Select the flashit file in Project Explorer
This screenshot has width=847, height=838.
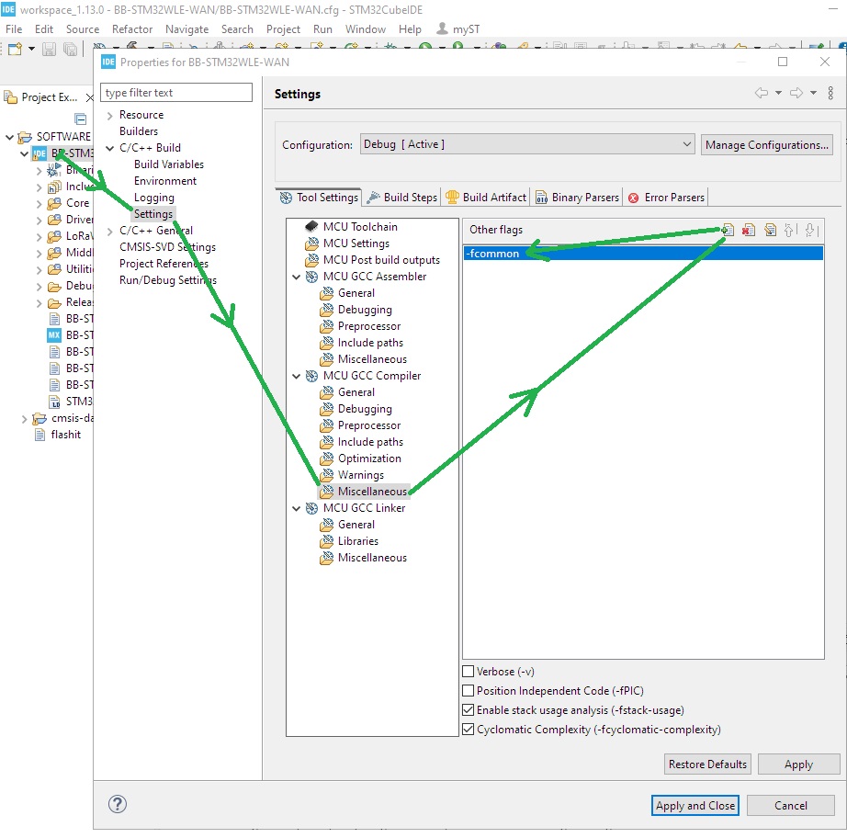pos(65,435)
